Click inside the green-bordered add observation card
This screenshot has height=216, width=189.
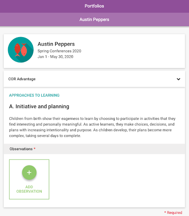29,179
